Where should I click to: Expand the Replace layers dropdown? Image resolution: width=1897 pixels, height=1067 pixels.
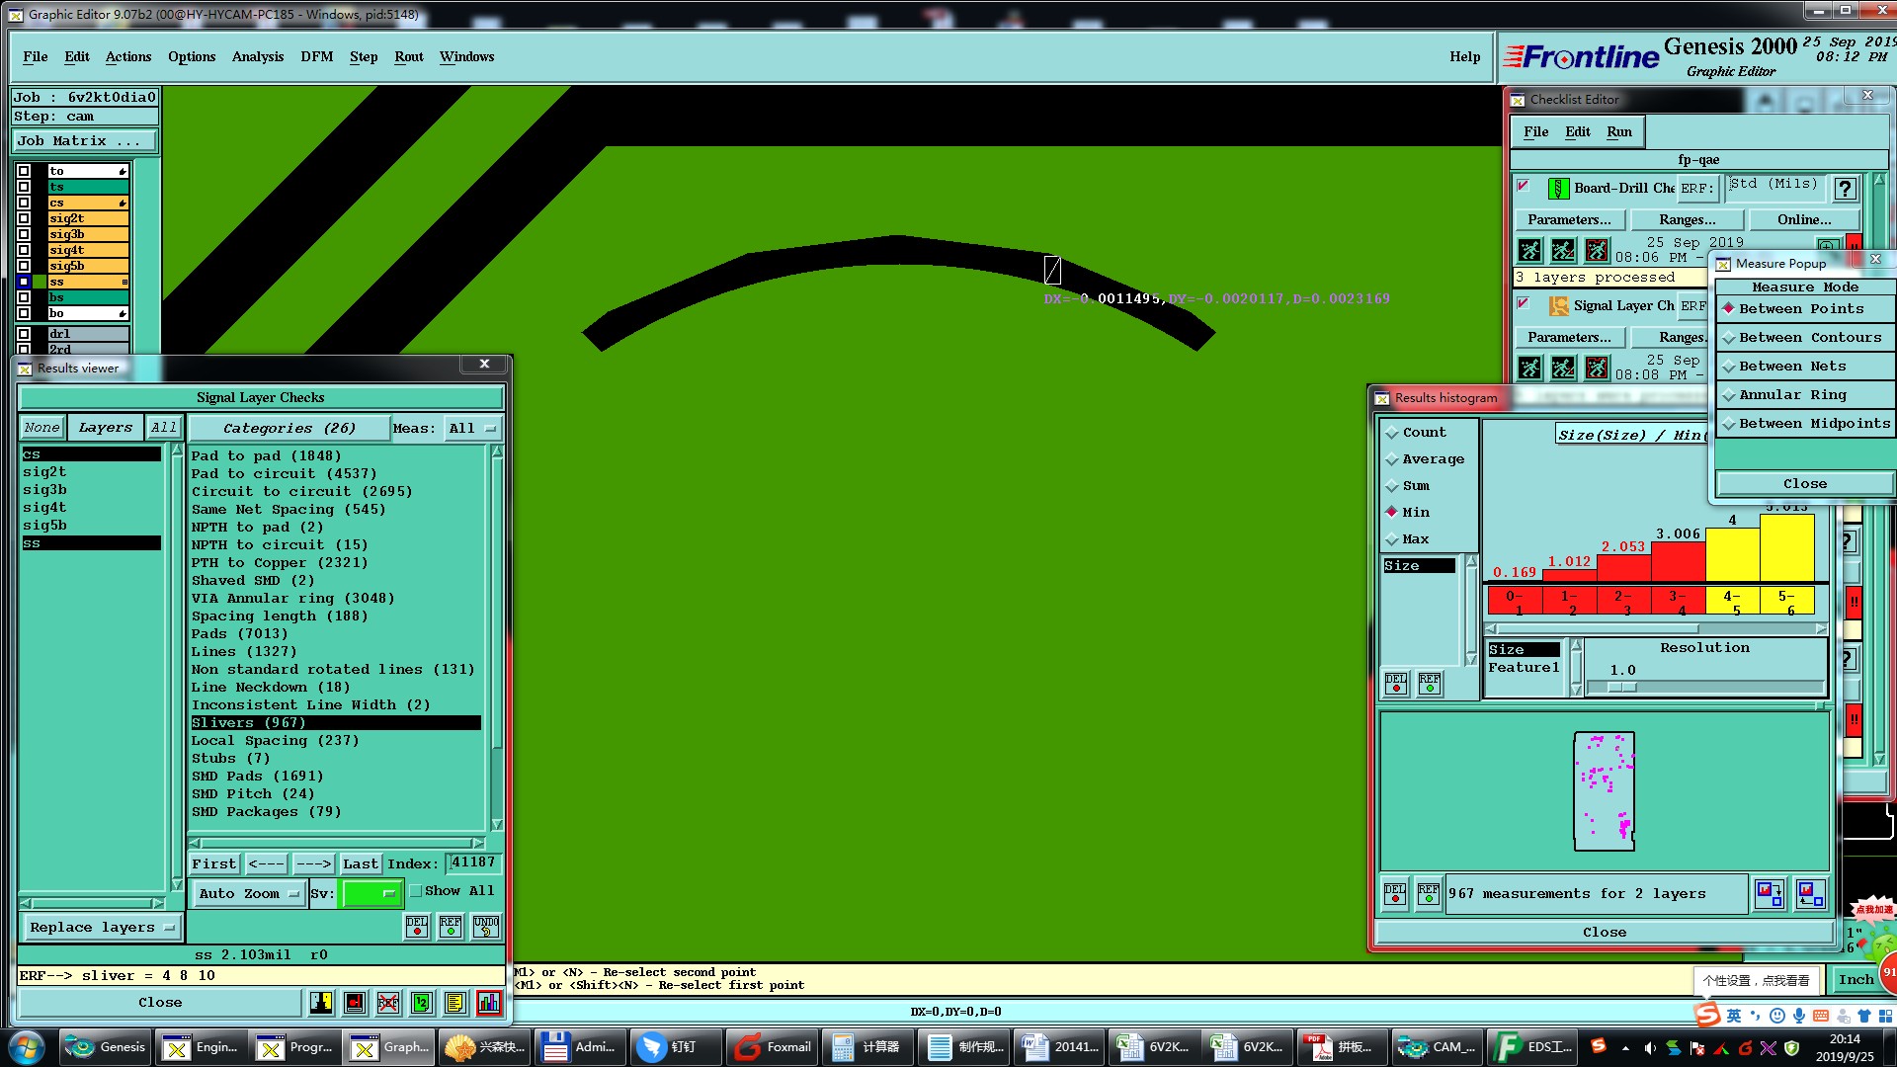point(102,928)
